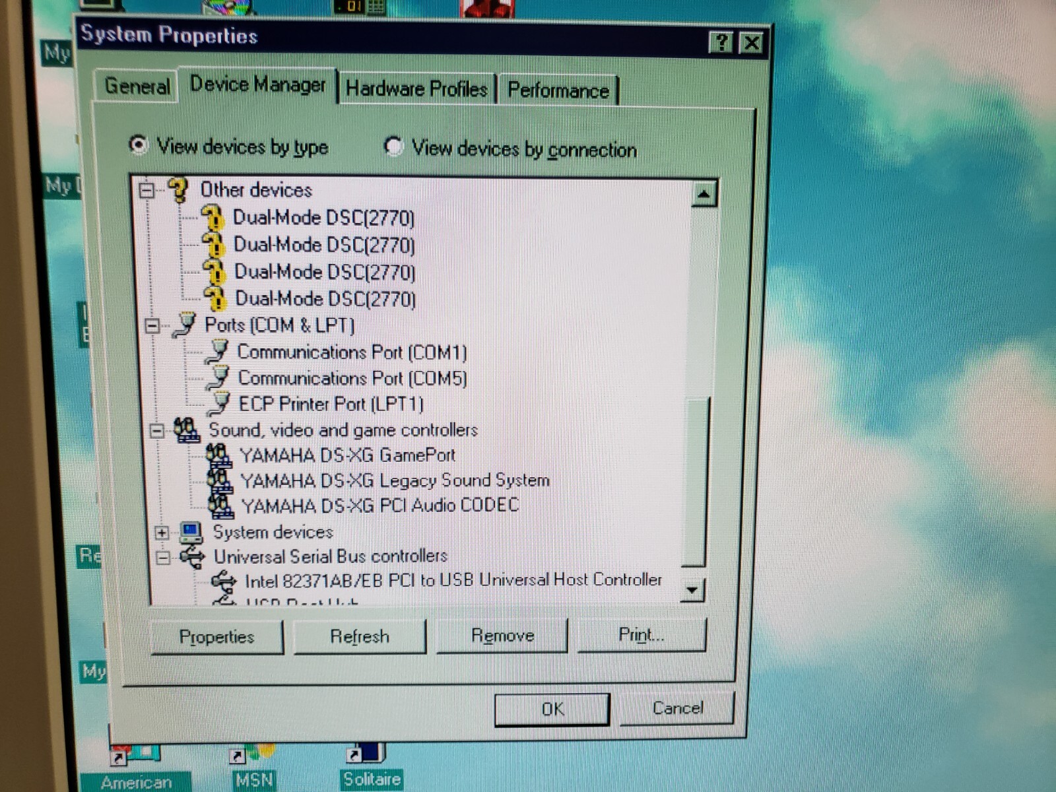The width and height of the screenshot is (1056, 792).
Task: Switch to the General tab
Action: [x=137, y=86]
